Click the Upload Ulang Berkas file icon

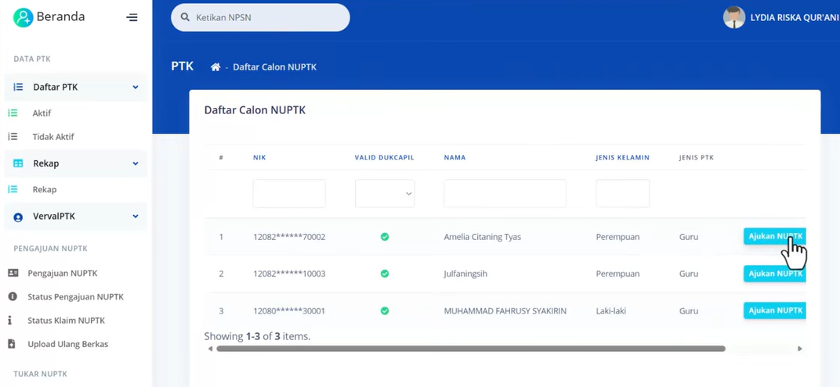(12, 344)
